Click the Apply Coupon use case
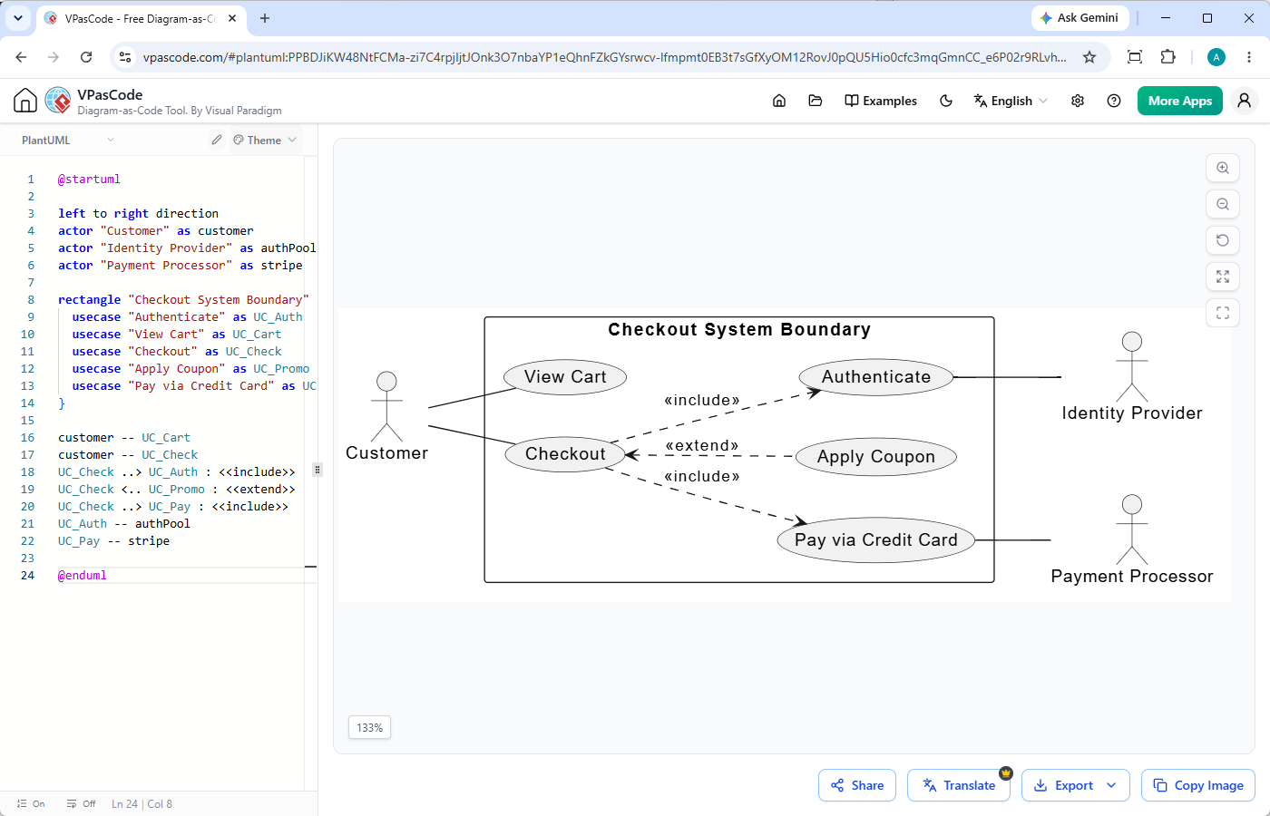Viewport: 1270px width, 816px height. 876,457
